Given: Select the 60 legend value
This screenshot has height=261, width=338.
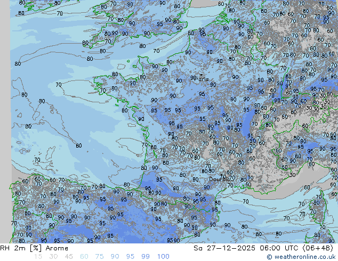Looking at the screenshot, I should coord(84,257).
